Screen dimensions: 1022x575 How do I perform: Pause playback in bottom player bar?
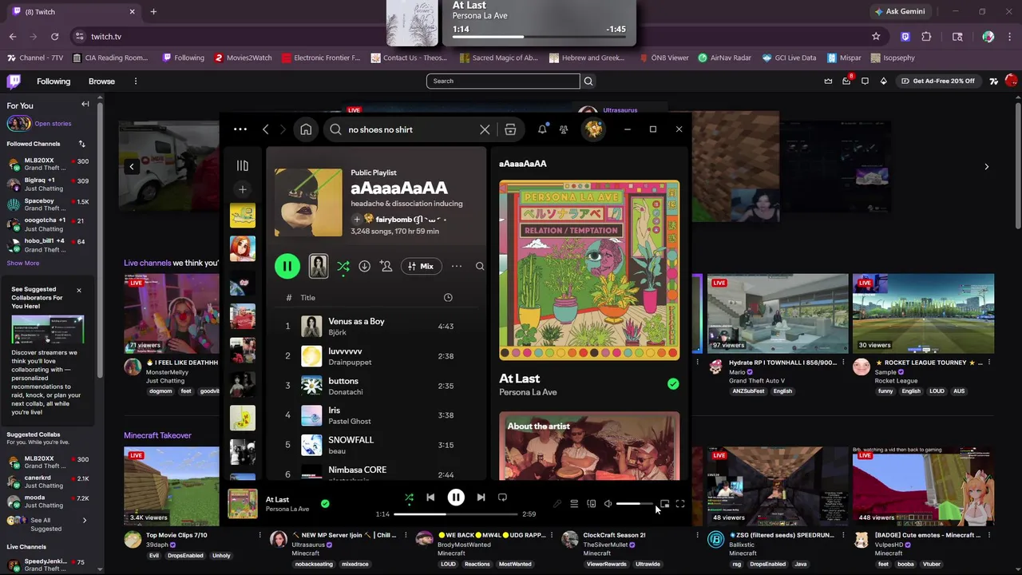(x=456, y=498)
